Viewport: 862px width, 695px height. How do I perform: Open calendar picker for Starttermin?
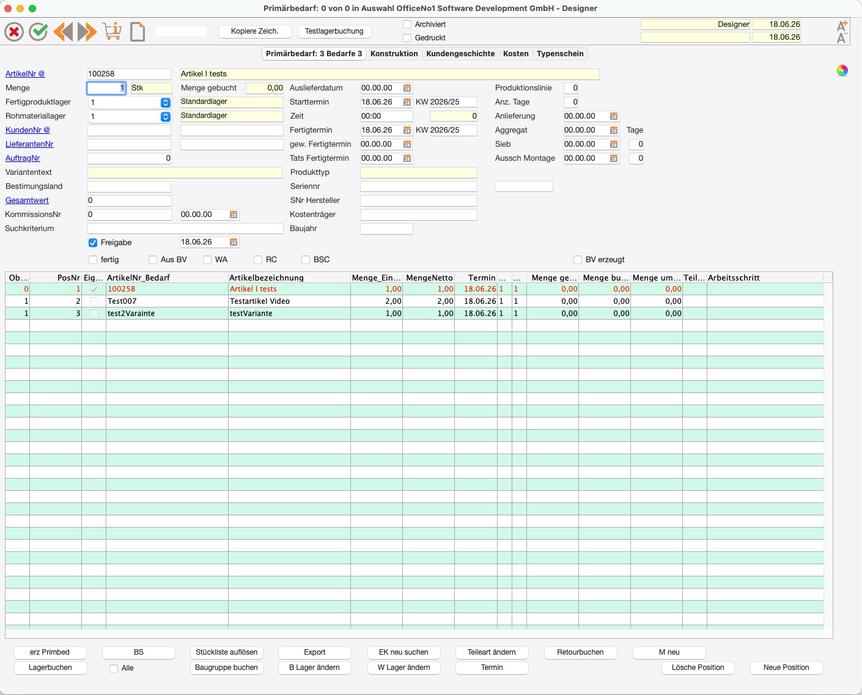click(407, 102)
